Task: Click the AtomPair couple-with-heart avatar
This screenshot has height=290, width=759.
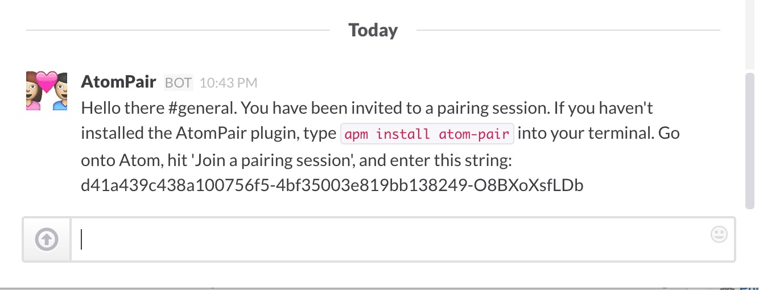Action: coord(47,91)
